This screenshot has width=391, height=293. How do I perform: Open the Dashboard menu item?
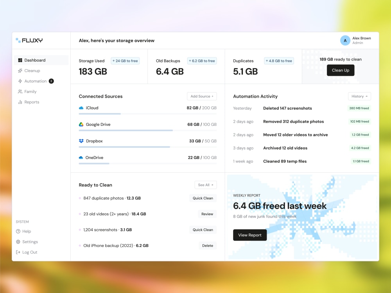click(41, 60)
